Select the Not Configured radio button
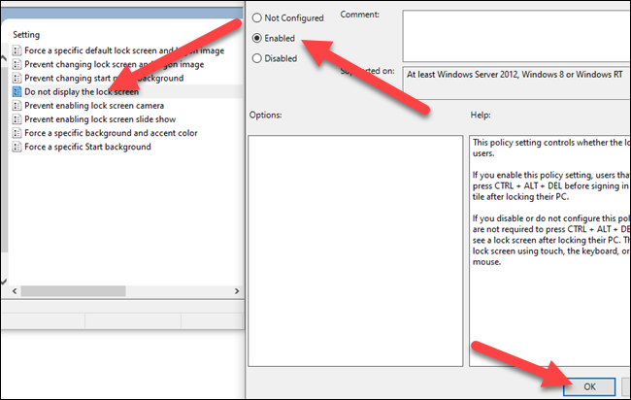This screenshot has width=631, height=400. point(257,18)
